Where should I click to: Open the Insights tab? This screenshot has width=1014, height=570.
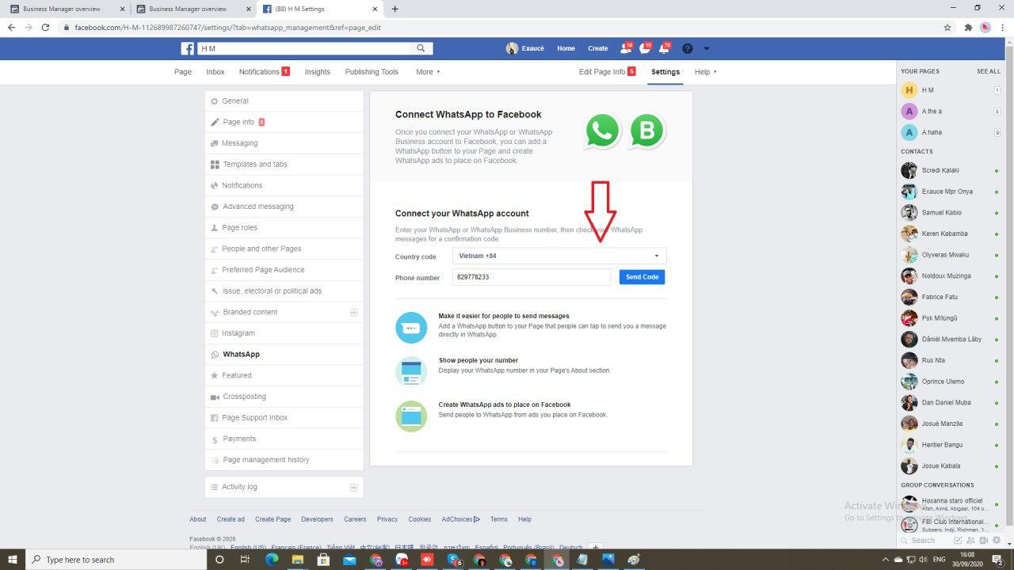317,72
